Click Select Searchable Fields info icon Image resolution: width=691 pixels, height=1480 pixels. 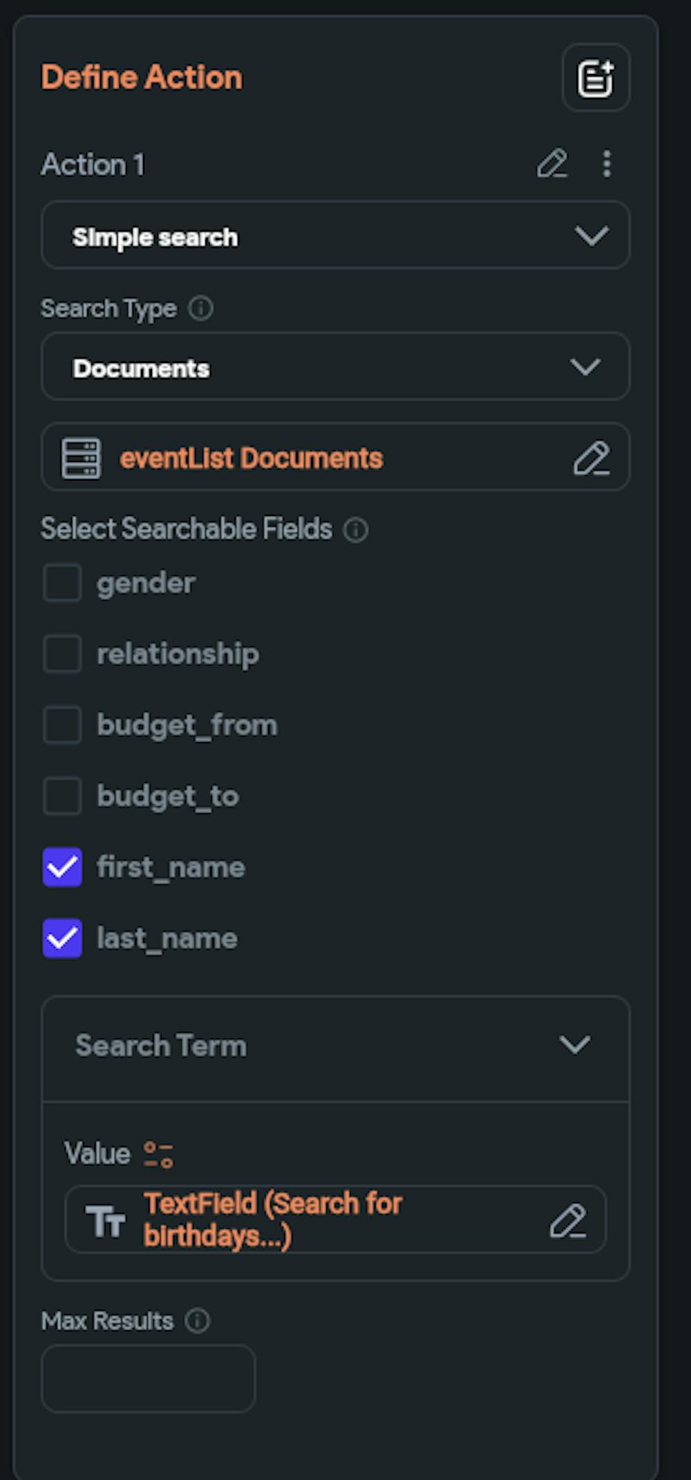(356, 530)
